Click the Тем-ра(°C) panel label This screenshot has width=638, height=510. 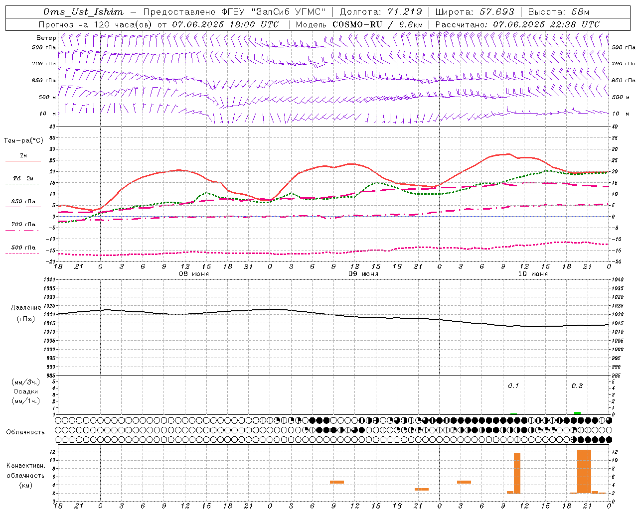[23, 141]
